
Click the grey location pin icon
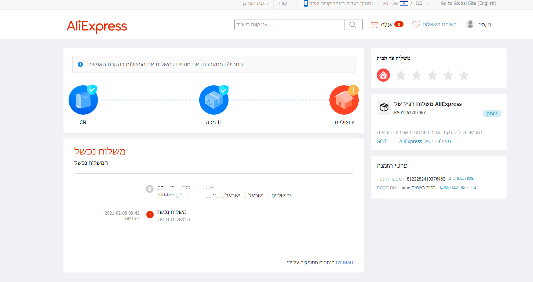pyautogui.click(x=150, y=189)
